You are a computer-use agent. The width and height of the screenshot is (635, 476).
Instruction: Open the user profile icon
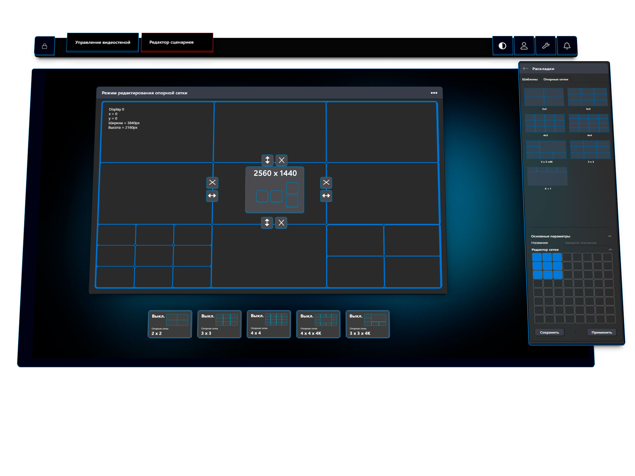coord(524,46)
